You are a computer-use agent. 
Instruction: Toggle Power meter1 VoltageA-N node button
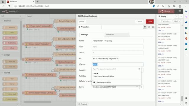24,26
